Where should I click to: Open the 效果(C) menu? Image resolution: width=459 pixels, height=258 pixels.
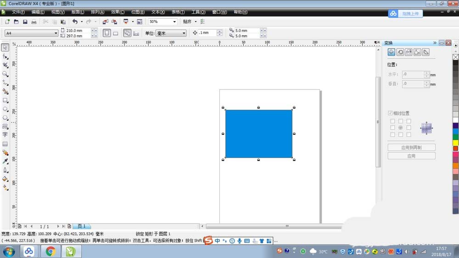[118, 12]
